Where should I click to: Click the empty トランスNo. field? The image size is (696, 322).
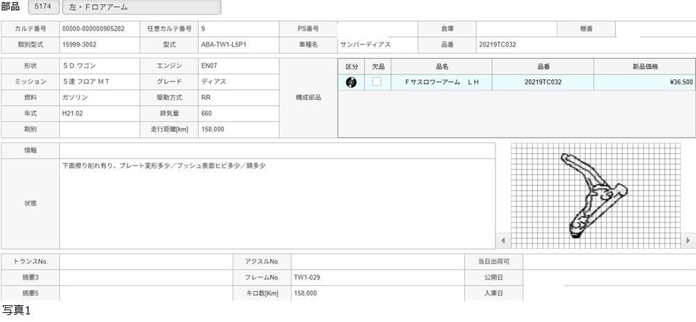pos(146,261)
